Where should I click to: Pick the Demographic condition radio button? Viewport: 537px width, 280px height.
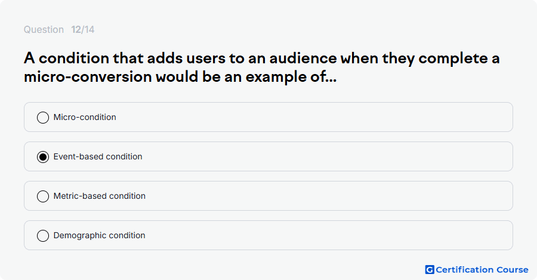[x=43, y=235]
